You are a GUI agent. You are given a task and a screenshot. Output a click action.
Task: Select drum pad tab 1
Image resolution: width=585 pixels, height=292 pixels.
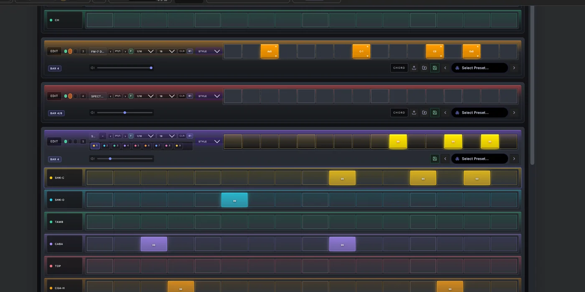[95, 146]
